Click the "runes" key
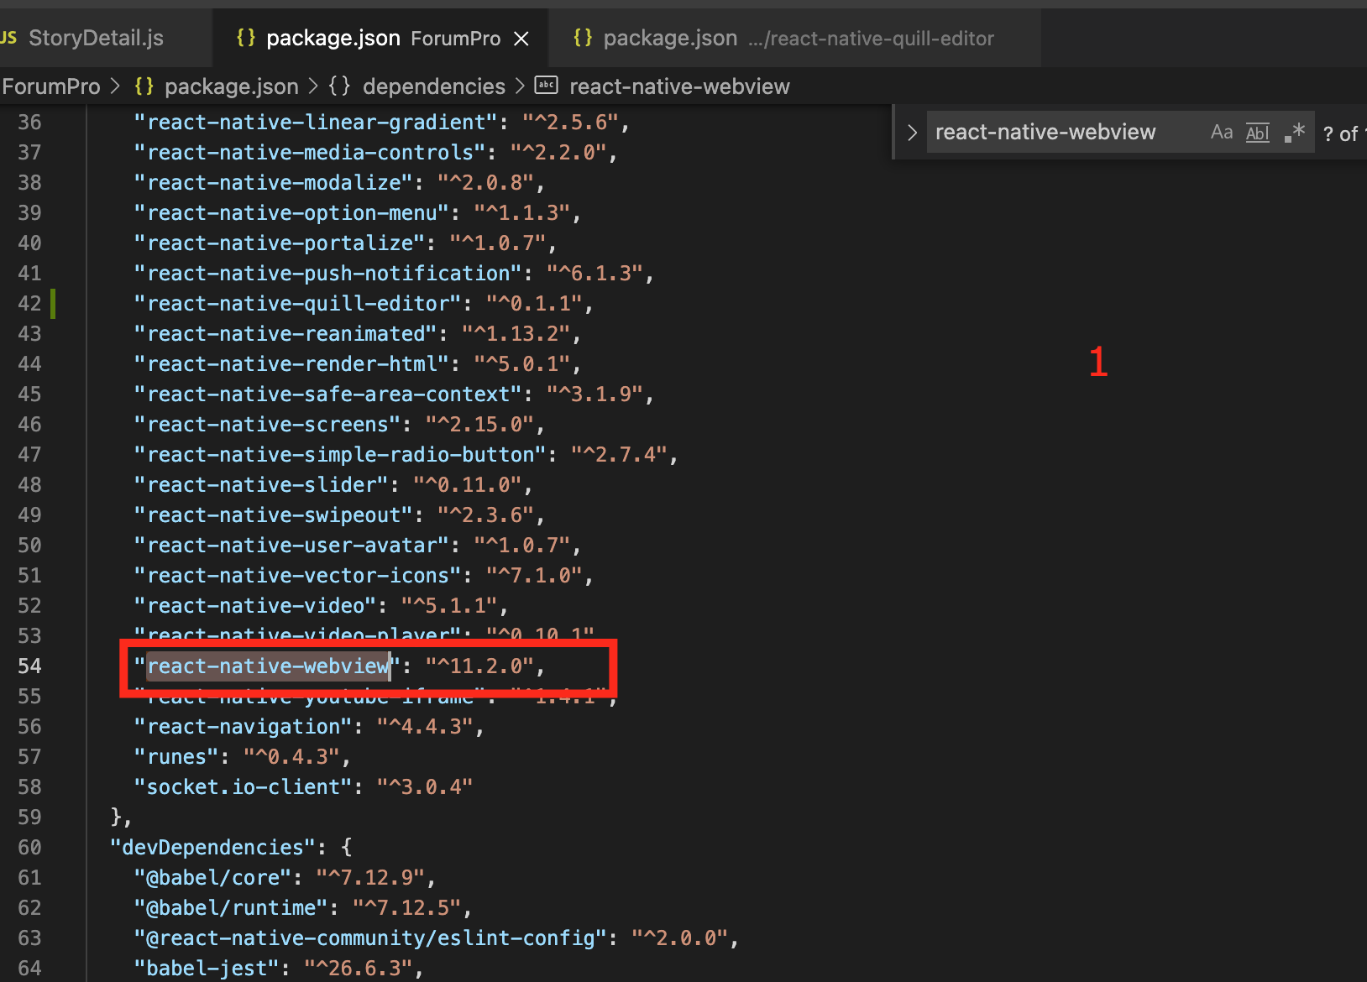The height and width of the screenshot is (982, 1367). coord(177,756)
